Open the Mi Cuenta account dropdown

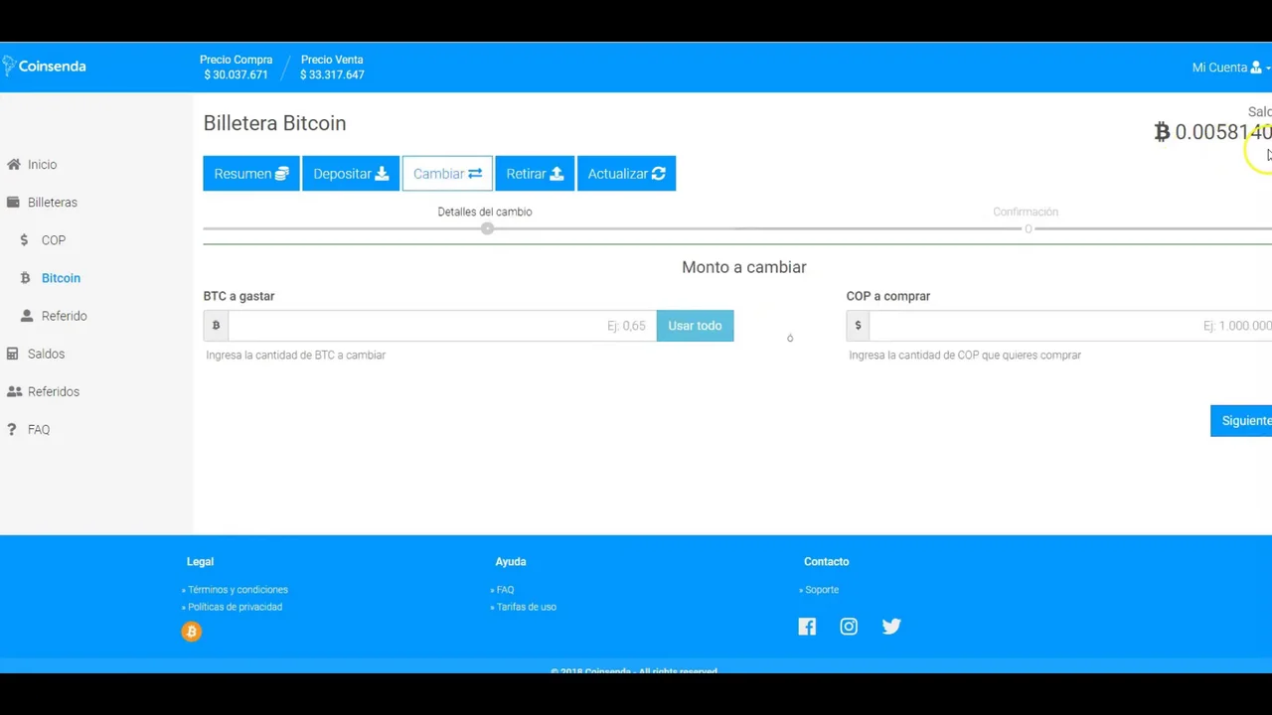click(1230, 68)
